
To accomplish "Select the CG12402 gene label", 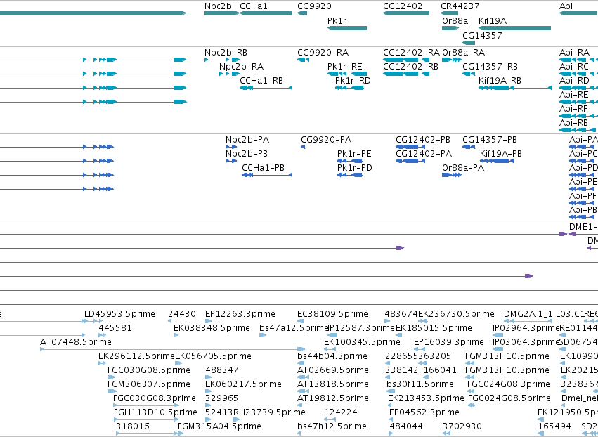I will pos(403,6).
